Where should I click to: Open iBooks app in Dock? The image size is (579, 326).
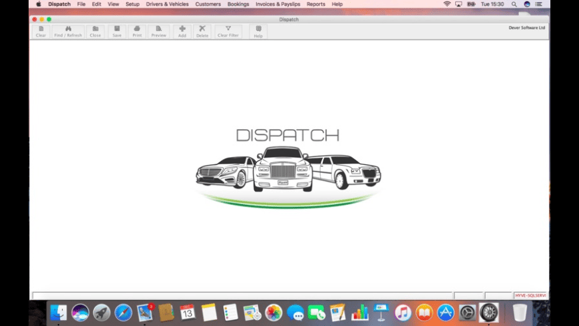click(x=425, y=313)
